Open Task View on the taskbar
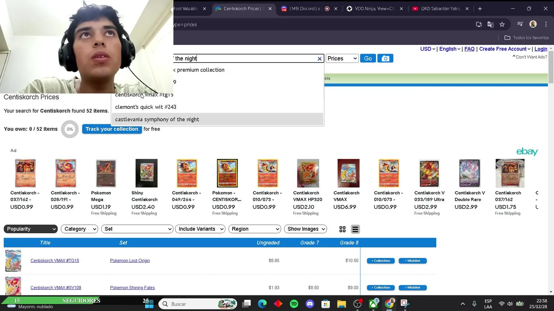 246,304
